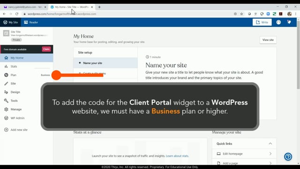Click the browser forward arrow
This screenshot has height=169, width=300.
tap(10, 14)
